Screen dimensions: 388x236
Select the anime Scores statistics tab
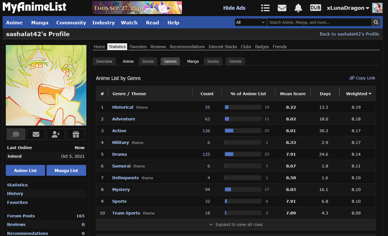pyautogui.click(x=148, y=61)
